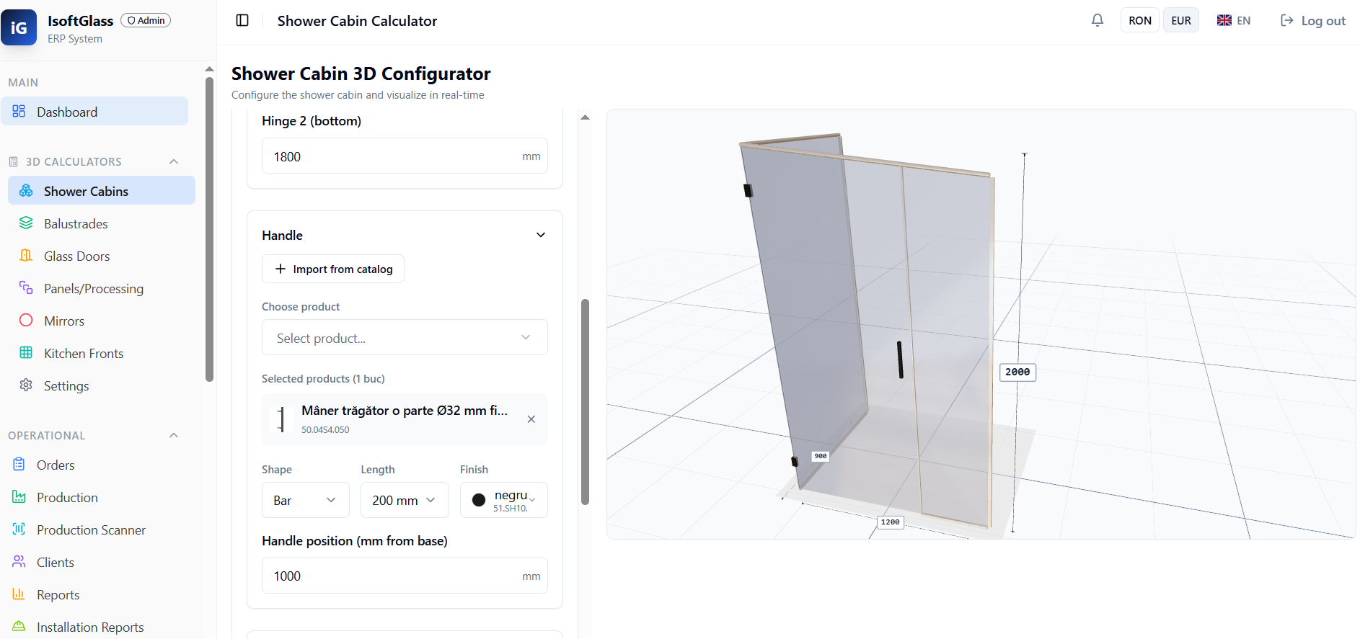Open the Dashboard menu item

[94, 111]
